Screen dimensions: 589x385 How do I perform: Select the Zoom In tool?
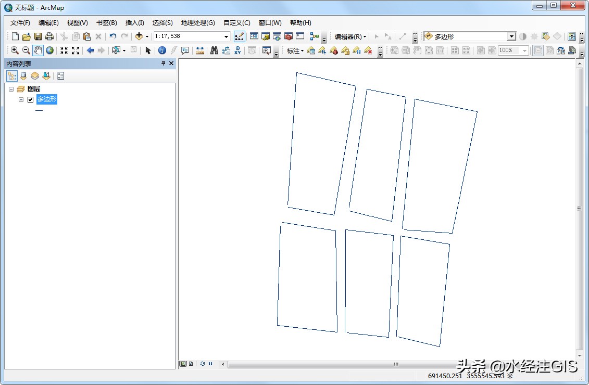click(15, 50)
